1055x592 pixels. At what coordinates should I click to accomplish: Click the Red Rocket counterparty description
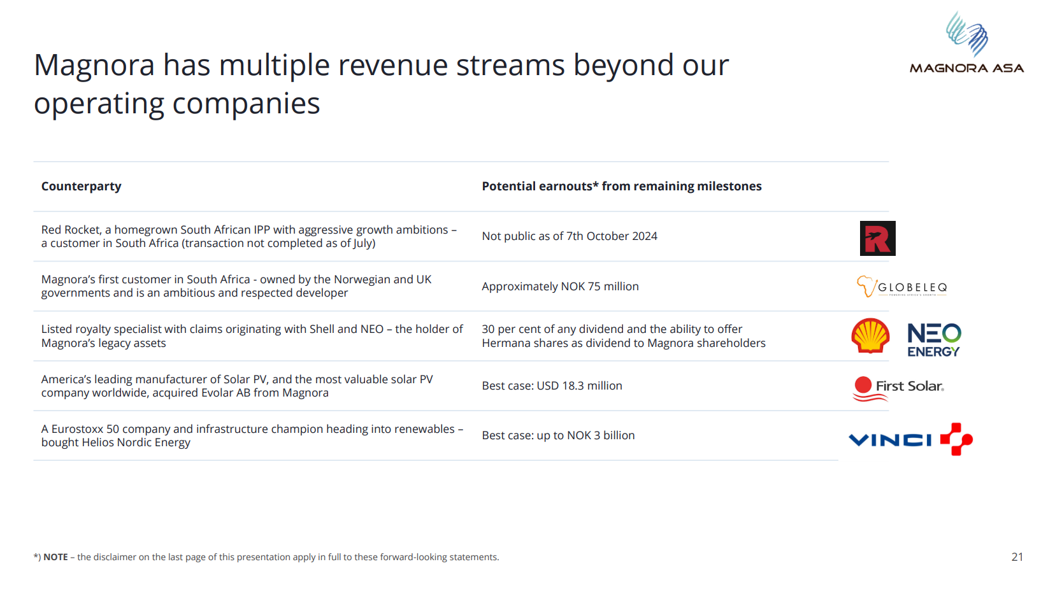248,236
